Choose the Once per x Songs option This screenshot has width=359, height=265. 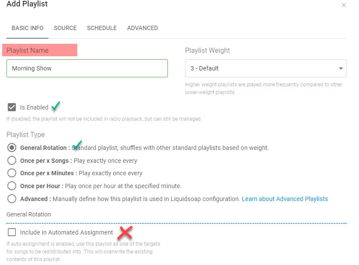point(12,161)
